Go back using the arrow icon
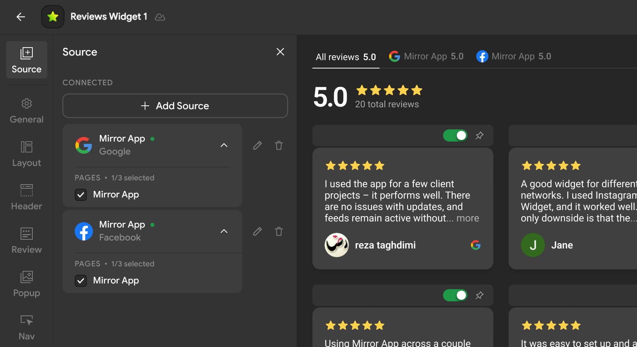The image size is (637, 347). (21, 17)
